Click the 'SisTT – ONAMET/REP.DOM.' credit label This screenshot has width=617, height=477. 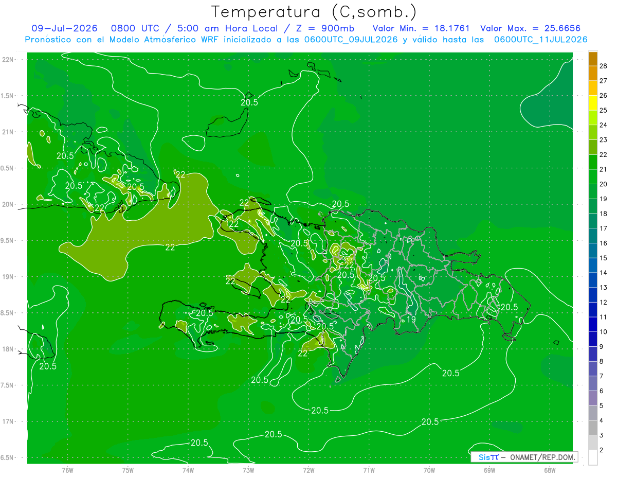[x=524, y=457]
